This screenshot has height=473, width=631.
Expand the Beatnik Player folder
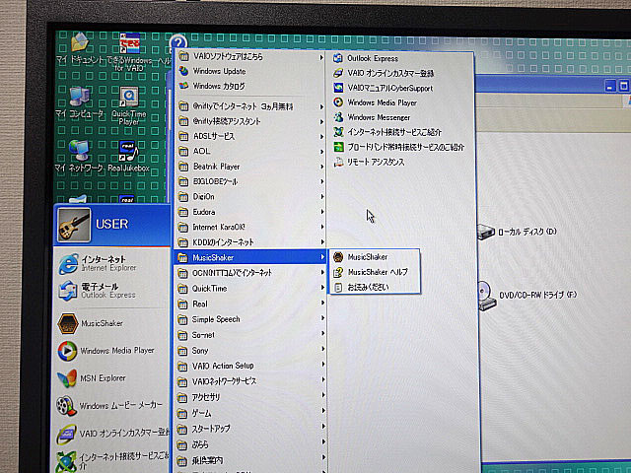(250, 167)
